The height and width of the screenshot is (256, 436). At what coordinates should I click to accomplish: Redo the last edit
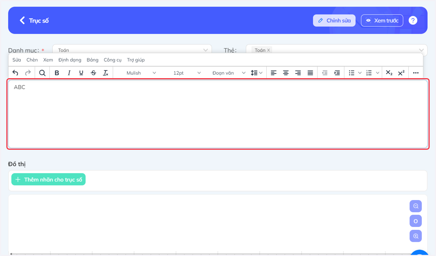pos(28,73)
